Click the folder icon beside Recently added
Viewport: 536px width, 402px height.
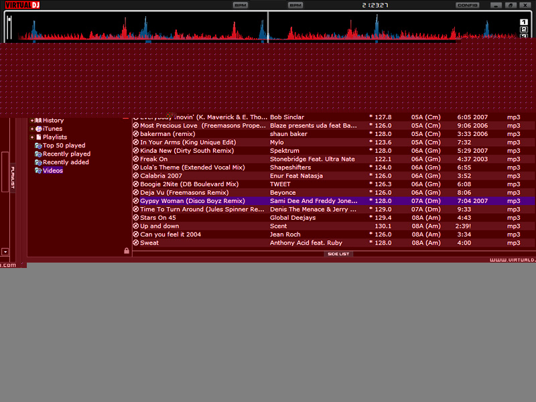point(38,162)
